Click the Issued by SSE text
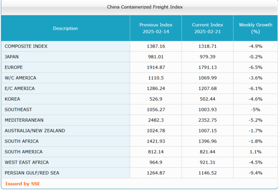279x190 pixels. click(x=22, y=183)
